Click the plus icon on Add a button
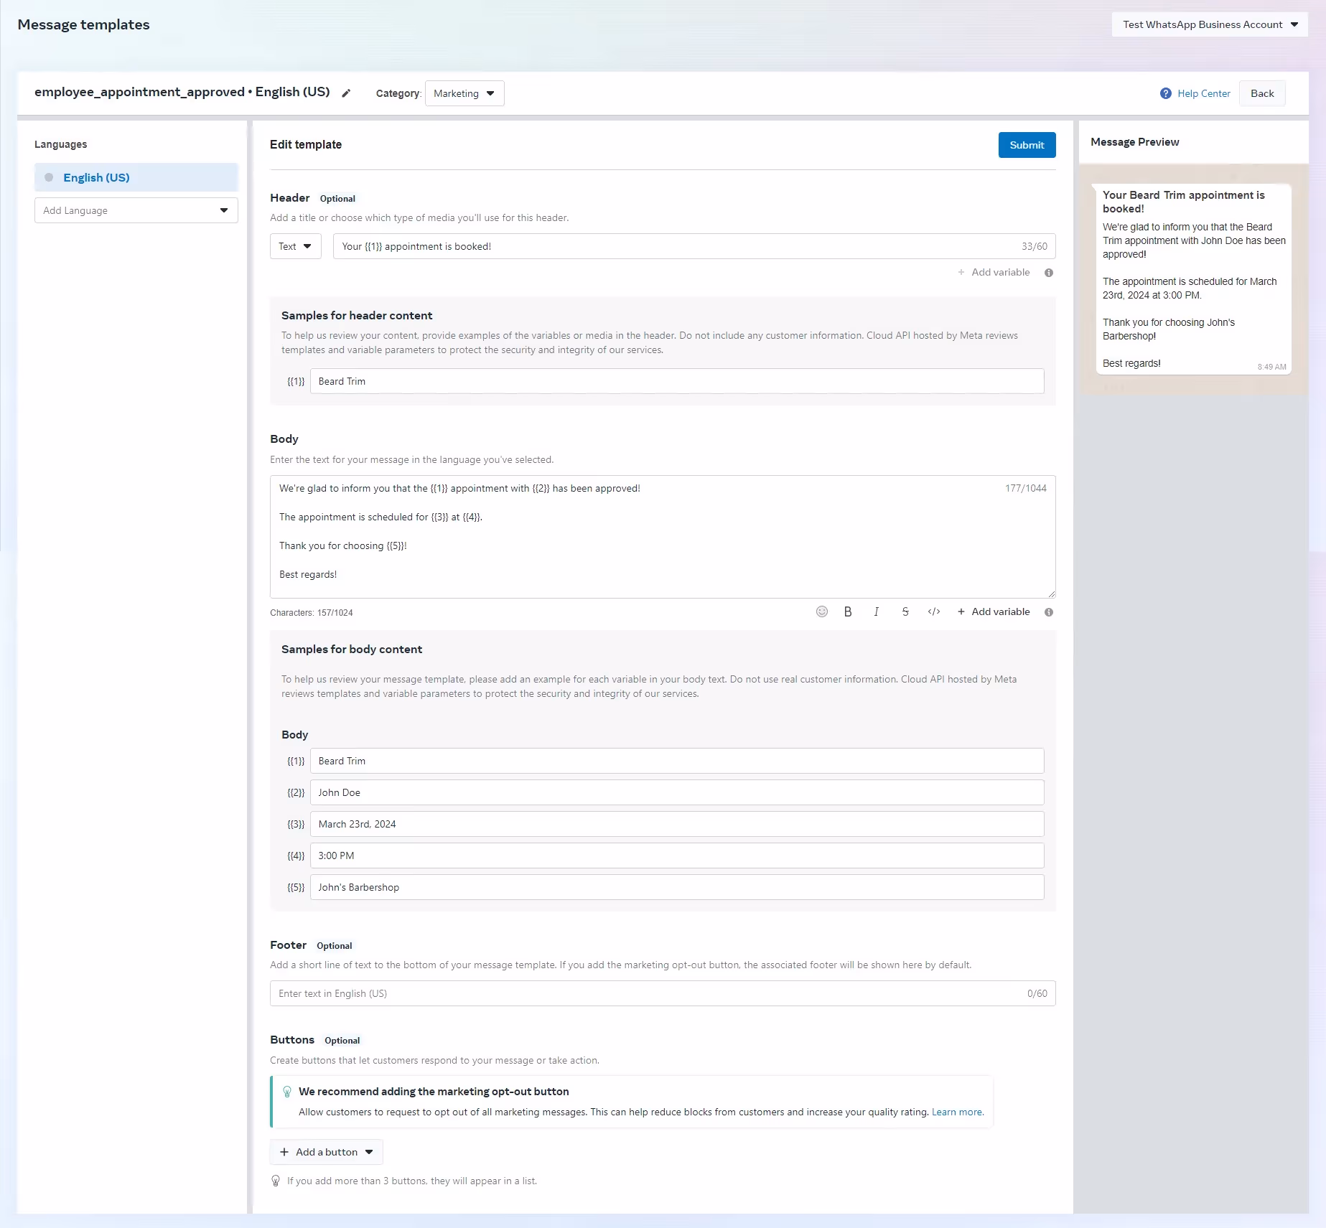 (284, 1152)
